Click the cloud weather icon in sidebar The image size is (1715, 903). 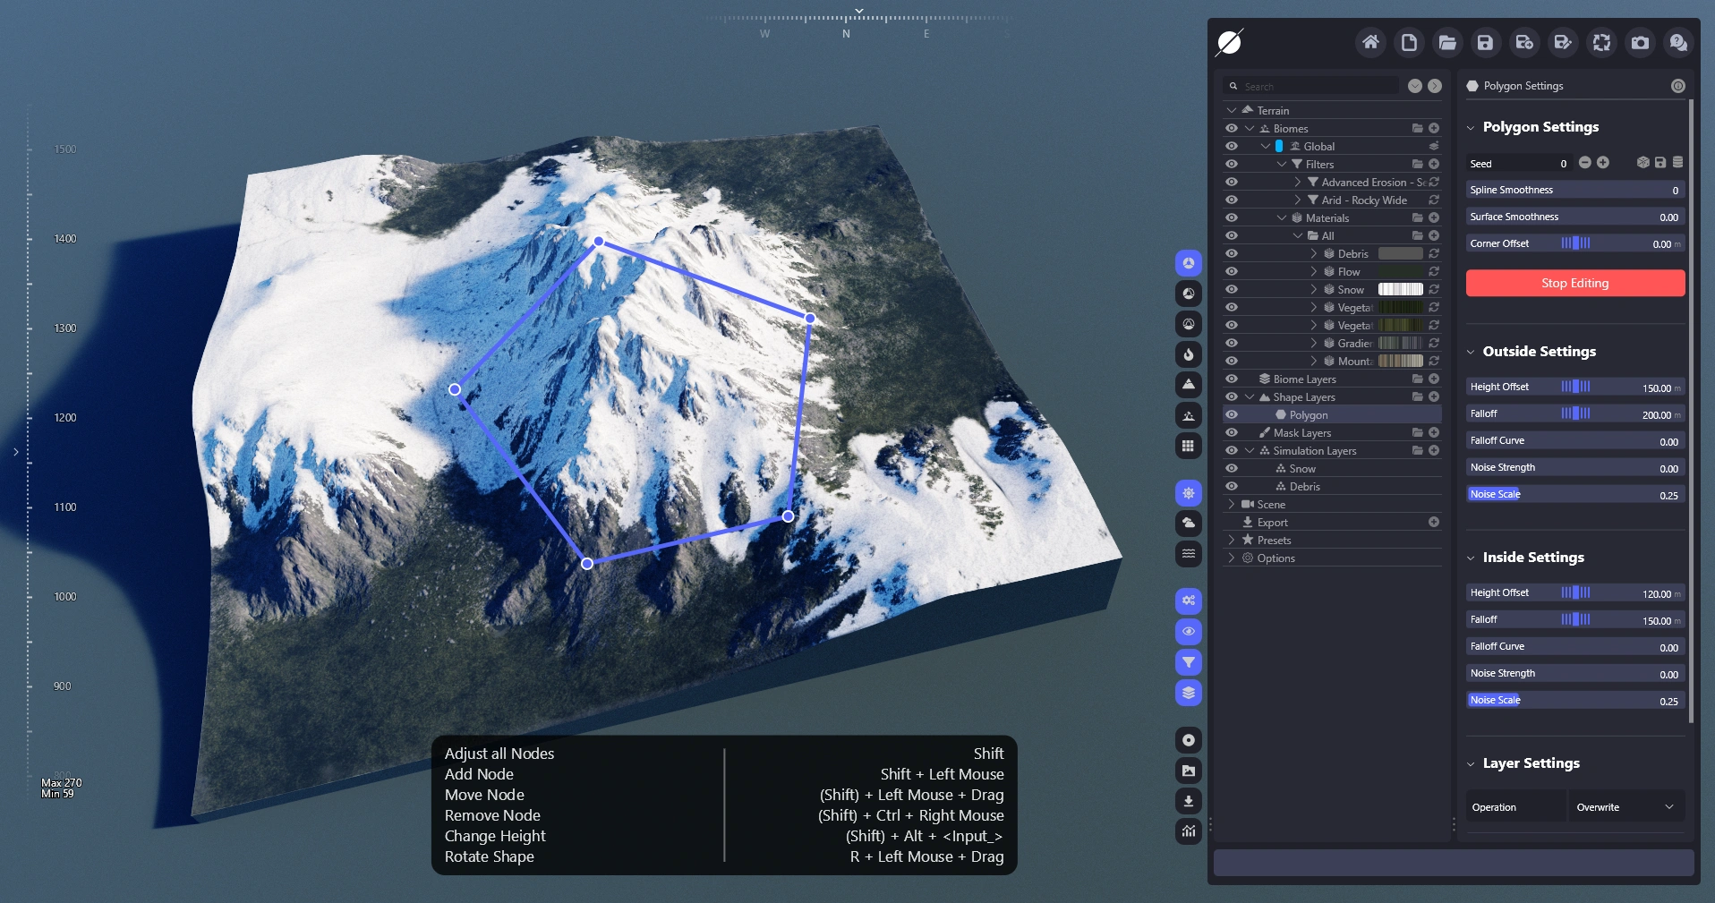(x=1188, y=523)
